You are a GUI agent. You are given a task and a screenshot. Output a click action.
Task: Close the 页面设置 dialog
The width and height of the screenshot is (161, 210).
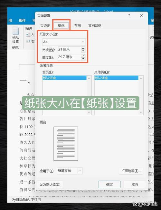pyautogui.click(x=142, y=15)
